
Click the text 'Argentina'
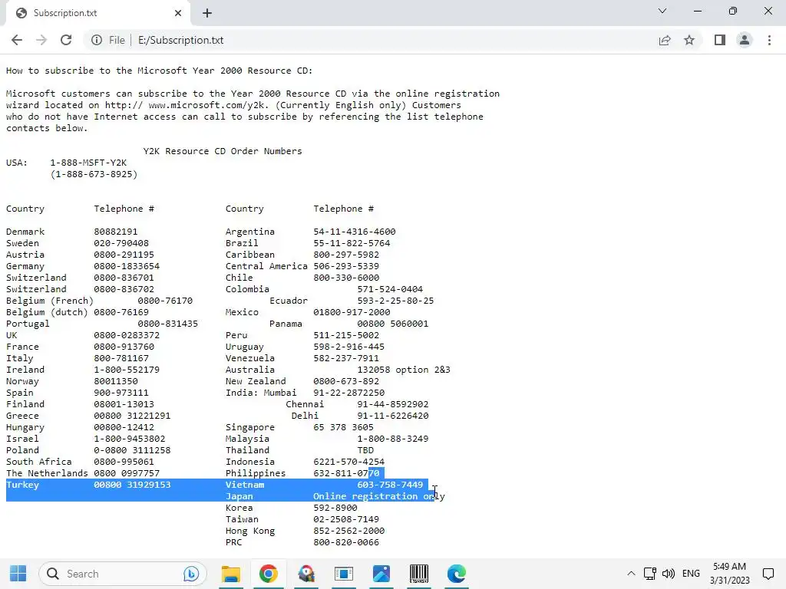(x=250, y=232)
